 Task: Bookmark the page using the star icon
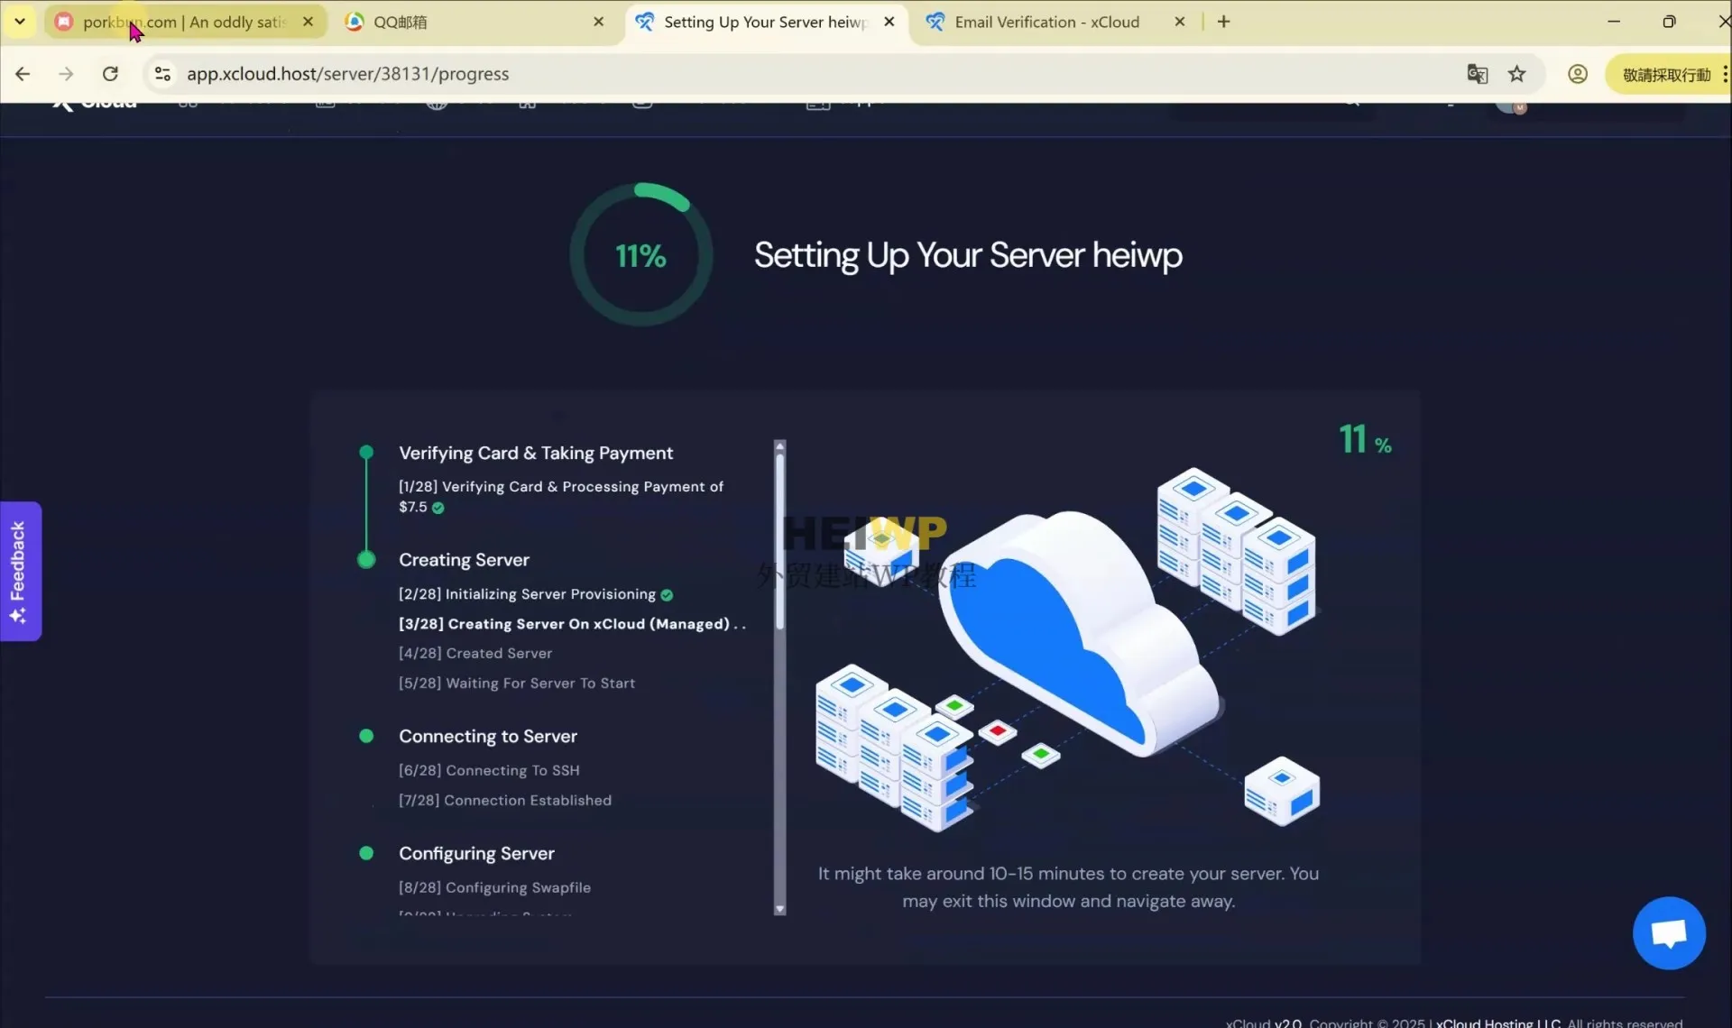1518,74
